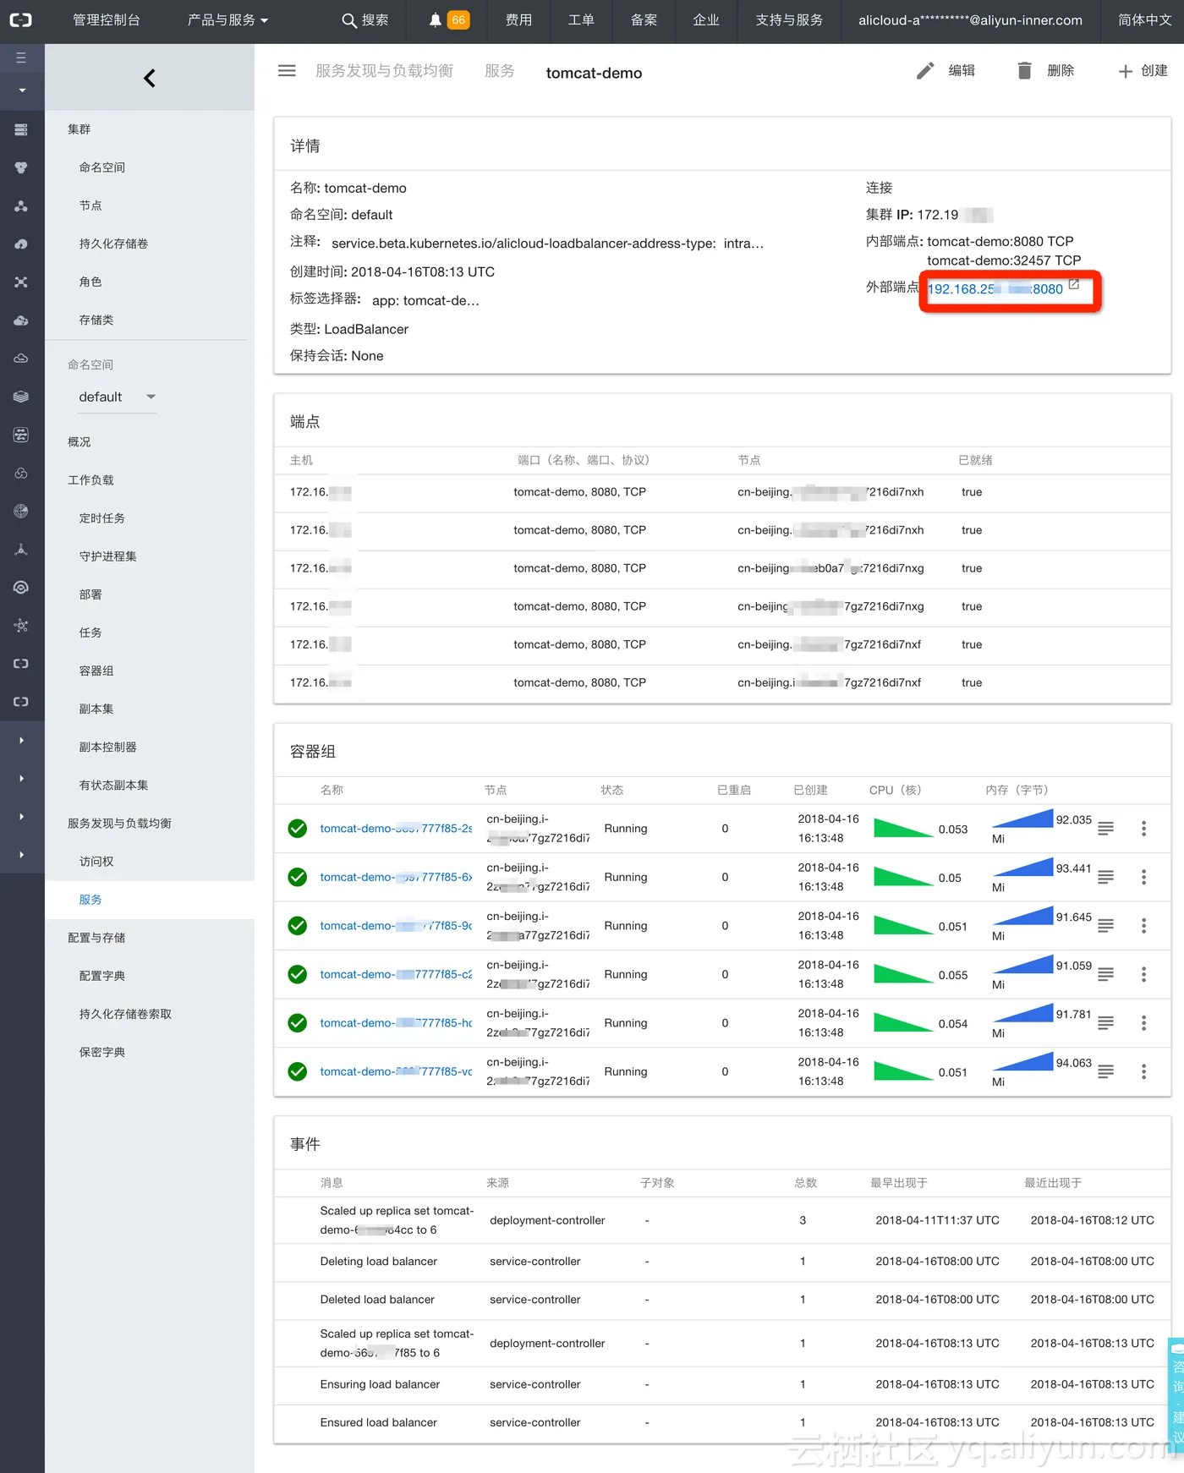Expand the 产品与服务 dropdown
This screenshot has height=1473, width=1184.
coord(227,19)
